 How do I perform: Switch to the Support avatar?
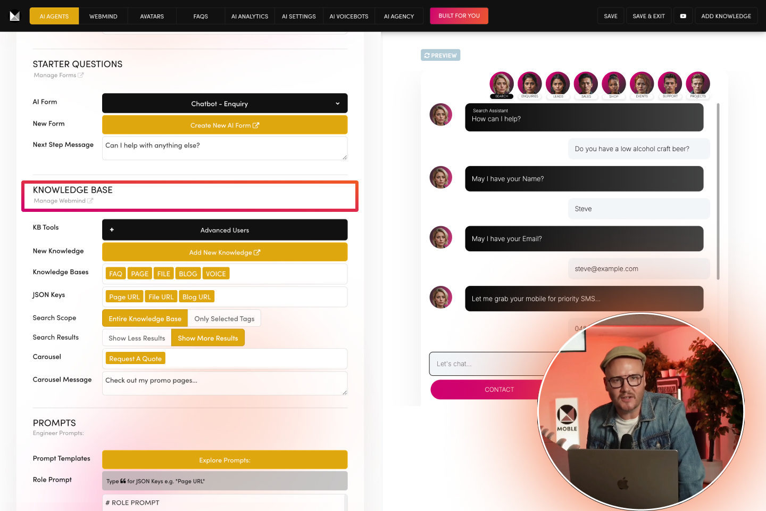[x=670, y=84]
